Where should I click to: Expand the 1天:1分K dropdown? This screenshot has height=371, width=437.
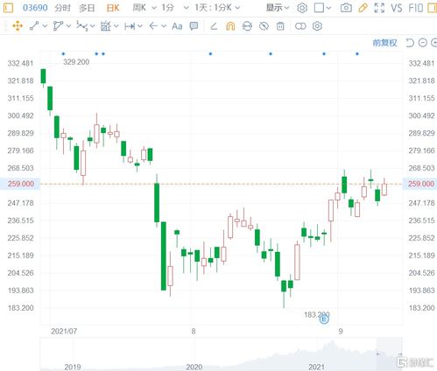click(x=217, y=8)
